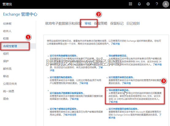Open 运行就地电子数据展示和保留报告 link
The height and width of the screenshot is (126, 170).
[x=67, y=93]
